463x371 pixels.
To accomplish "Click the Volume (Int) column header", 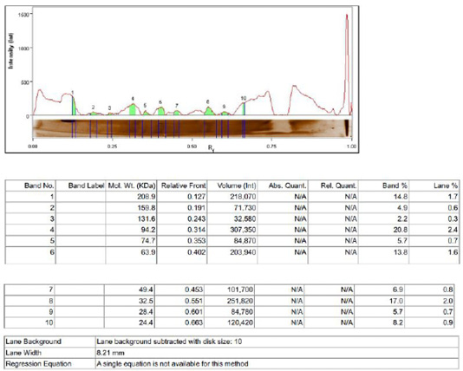I will [237, 185].
